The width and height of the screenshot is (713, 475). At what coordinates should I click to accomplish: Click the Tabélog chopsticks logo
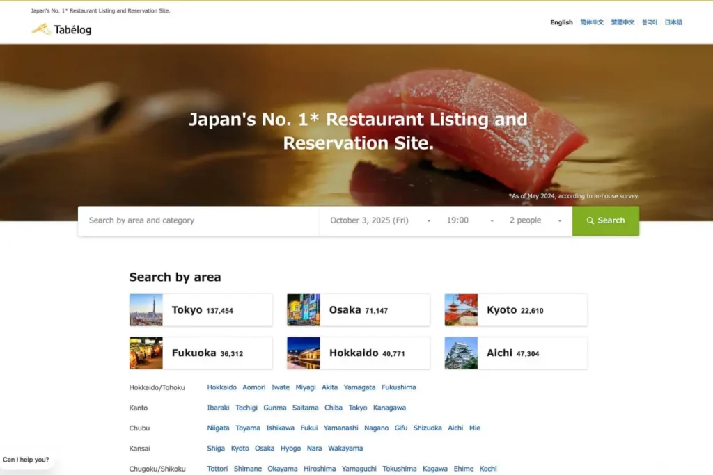tap(42, 29)
